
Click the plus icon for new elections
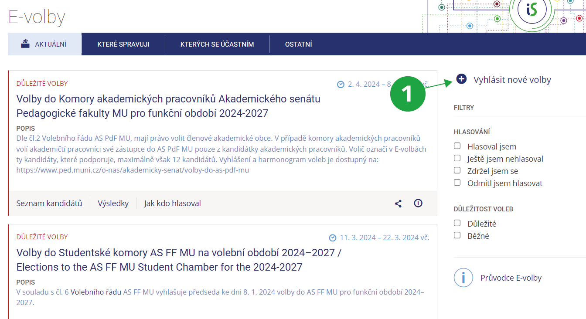[x=461, y=79]
